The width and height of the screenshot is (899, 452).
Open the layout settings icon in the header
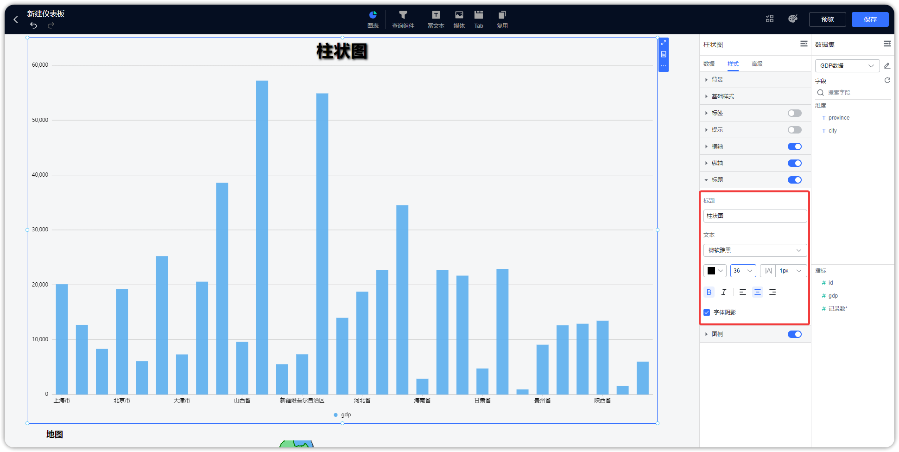(770, 19)
